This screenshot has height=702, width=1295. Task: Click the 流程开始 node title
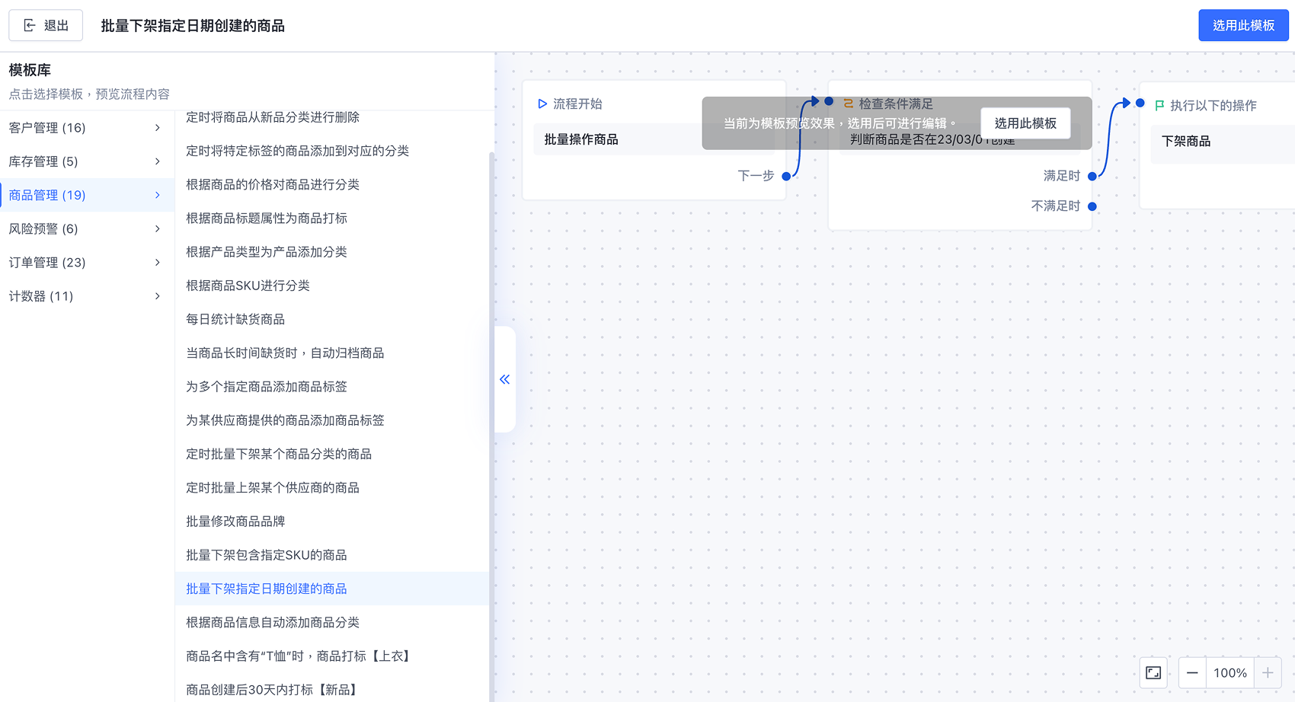[577, 104]
